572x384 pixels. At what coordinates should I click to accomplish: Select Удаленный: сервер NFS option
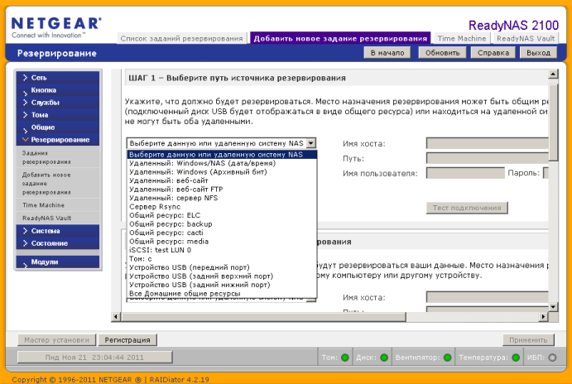pos(222,198)
